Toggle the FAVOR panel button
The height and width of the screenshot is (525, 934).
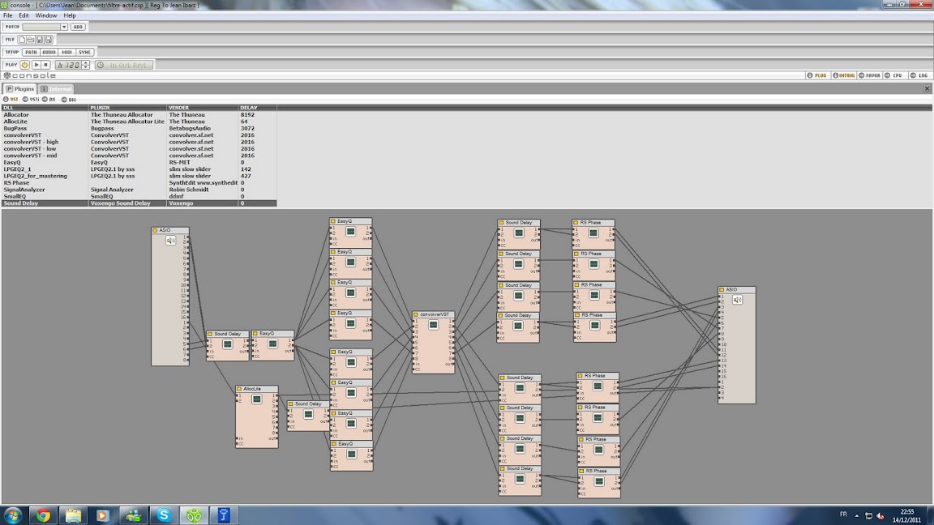870,75
